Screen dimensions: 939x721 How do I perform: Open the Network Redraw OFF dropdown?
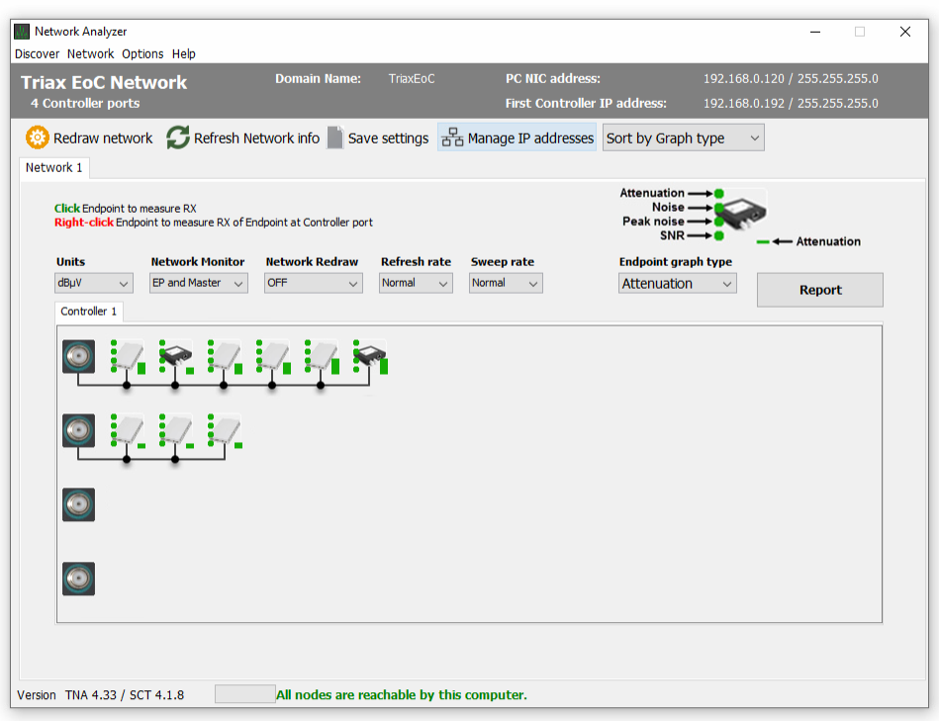coord(314,283)
